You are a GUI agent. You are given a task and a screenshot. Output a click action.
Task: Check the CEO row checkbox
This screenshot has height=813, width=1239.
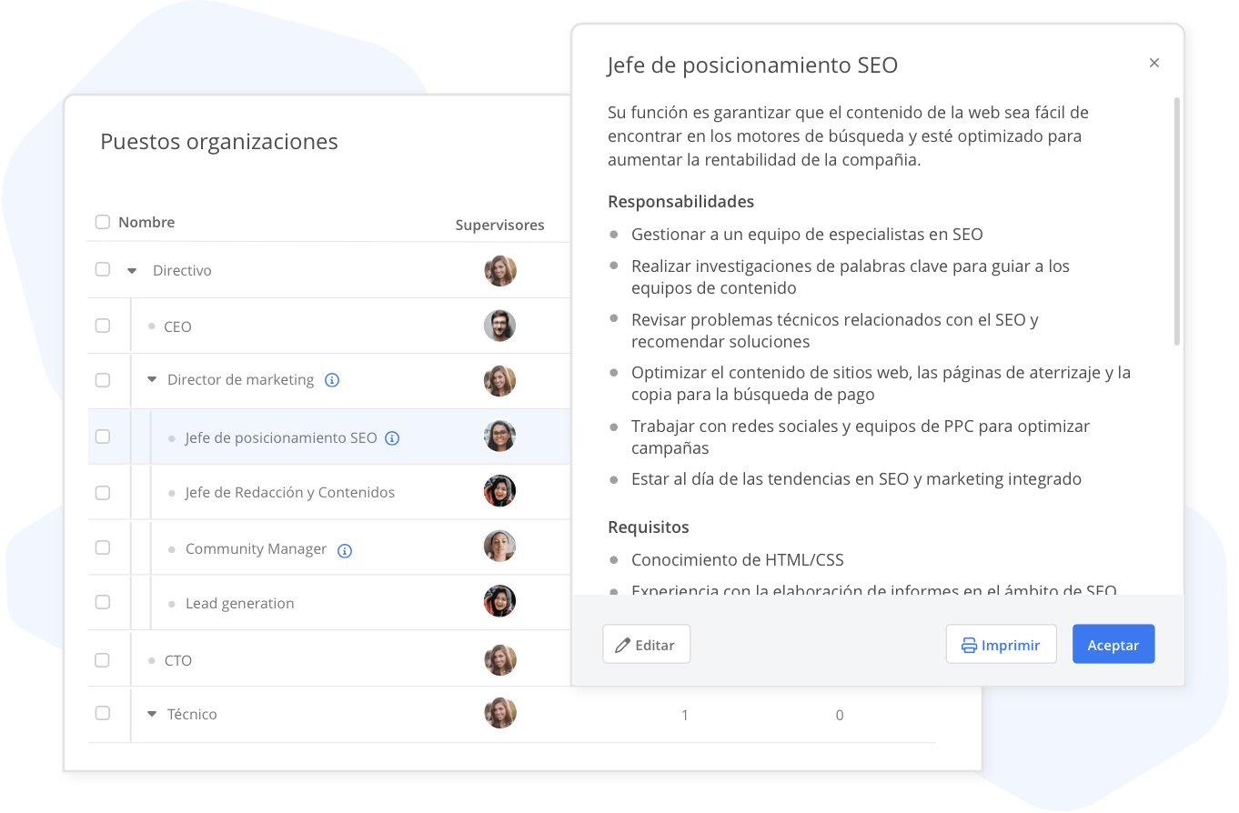(x=103, y=326)
